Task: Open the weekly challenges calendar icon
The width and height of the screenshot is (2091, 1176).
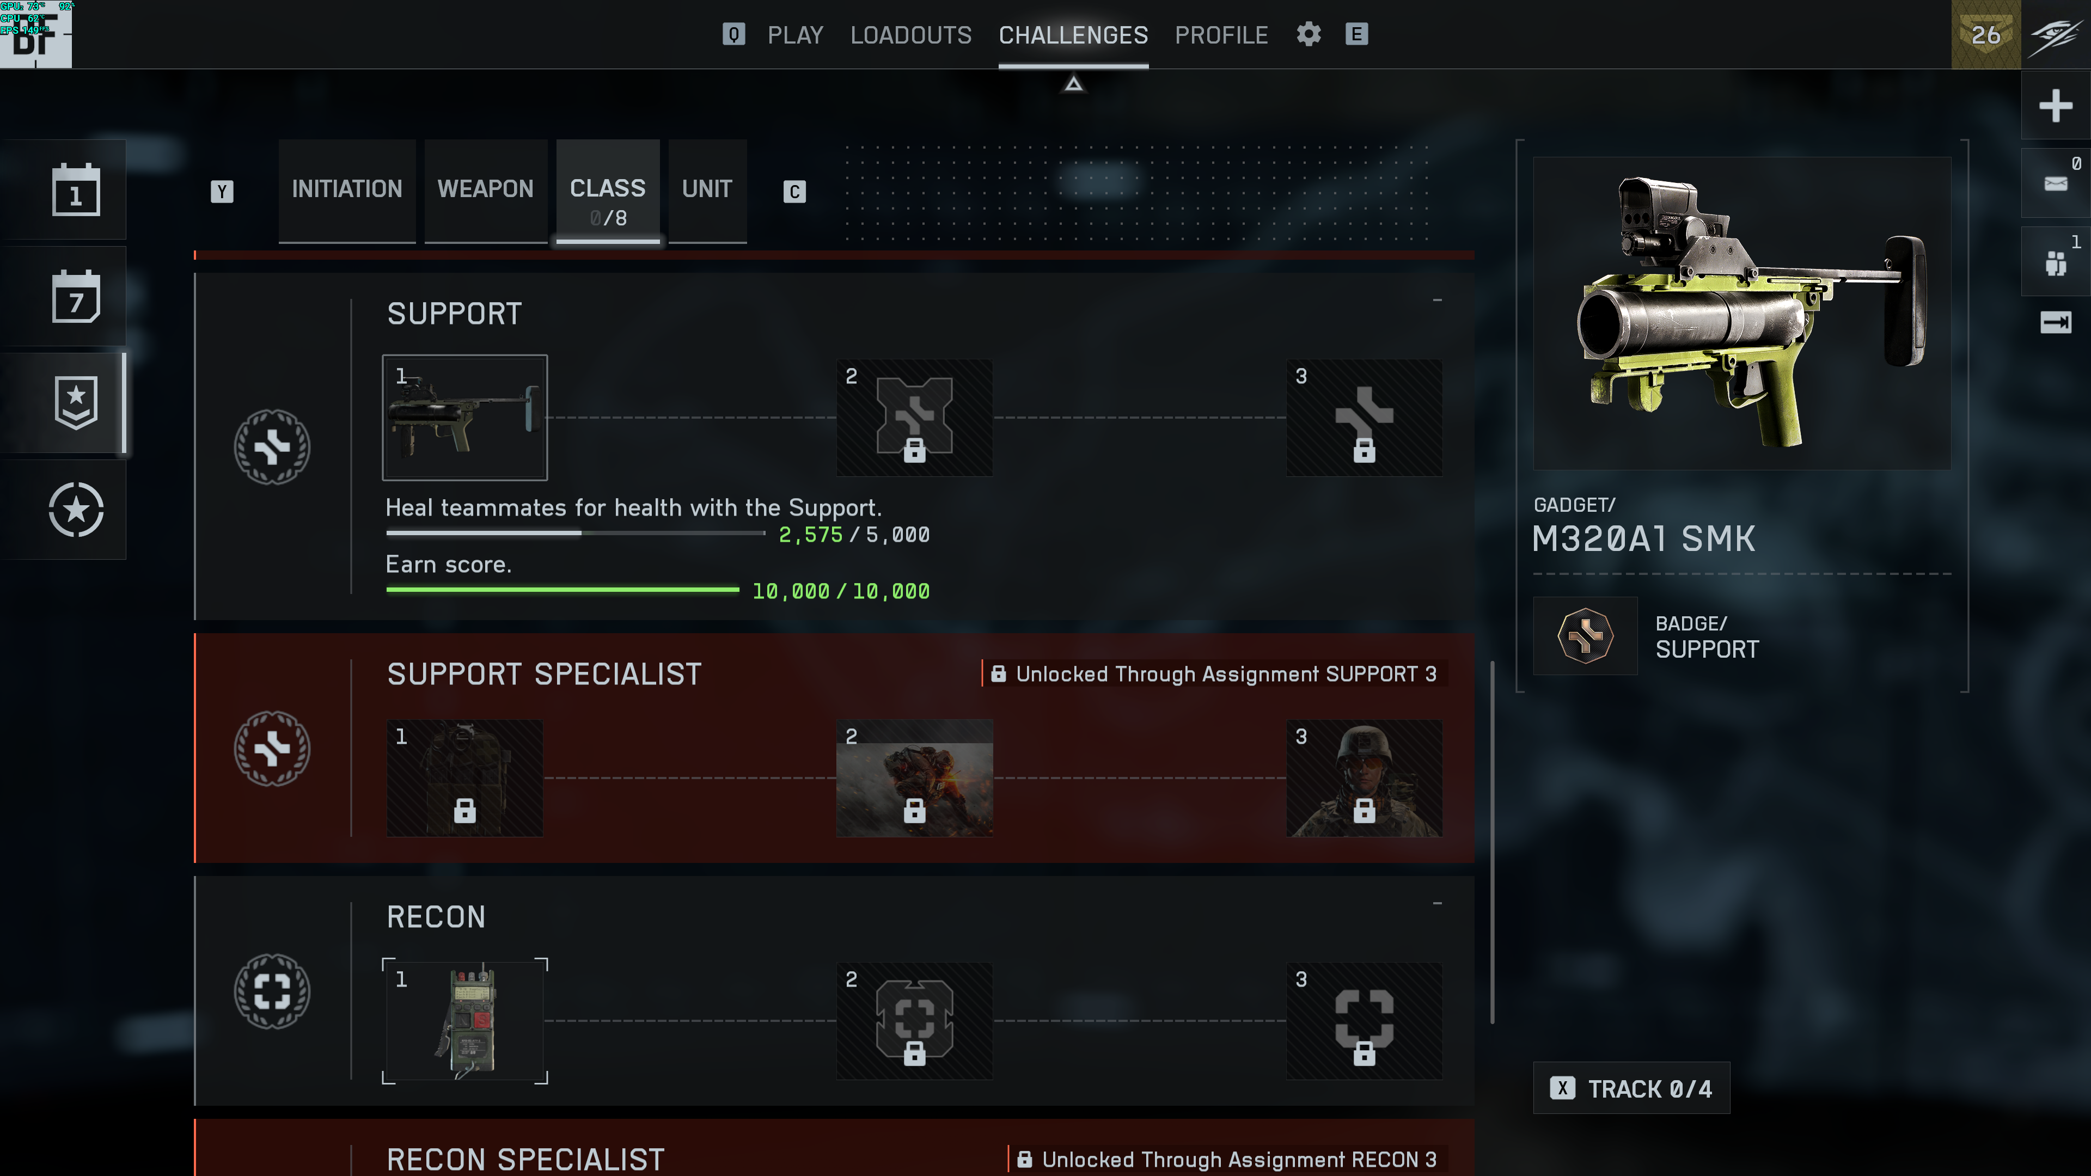Action: click(x=76, y=297)
